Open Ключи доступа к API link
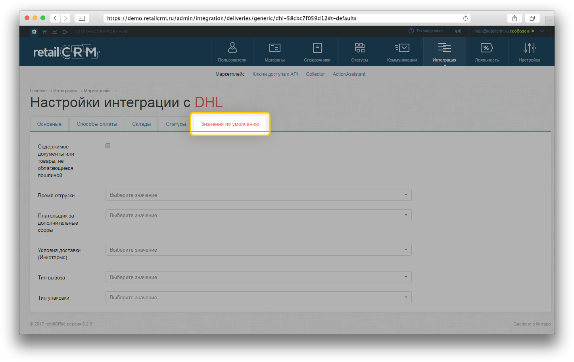This screenshot has width=574, height=362. 275,74
